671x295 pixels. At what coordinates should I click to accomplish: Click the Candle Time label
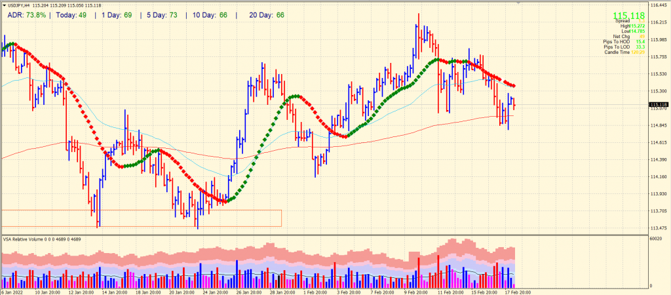tap(617, 52)
